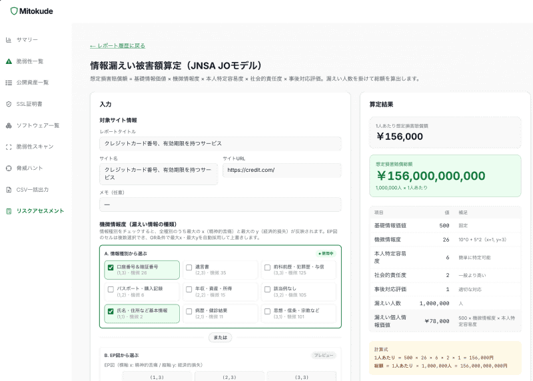
Task: Check the 病歴・健診結果 checkbox
Action: coord(189,311)
